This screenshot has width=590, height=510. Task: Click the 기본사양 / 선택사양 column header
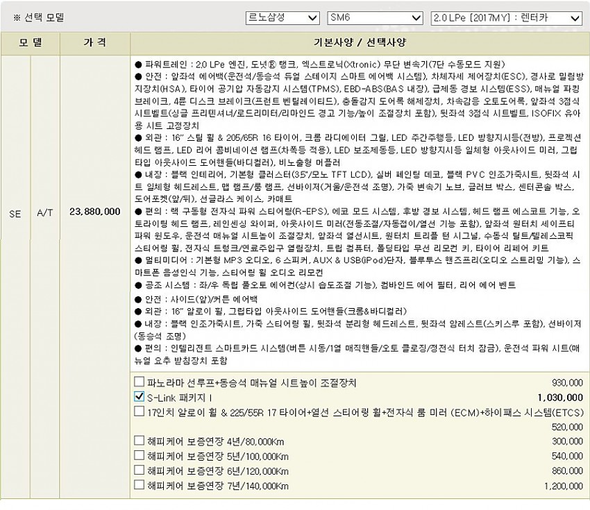pyautogui.click(x=360, y=42)
